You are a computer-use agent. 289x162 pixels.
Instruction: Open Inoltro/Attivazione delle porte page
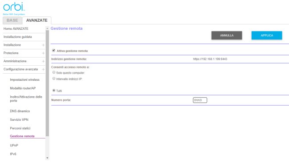click(26, 99)
